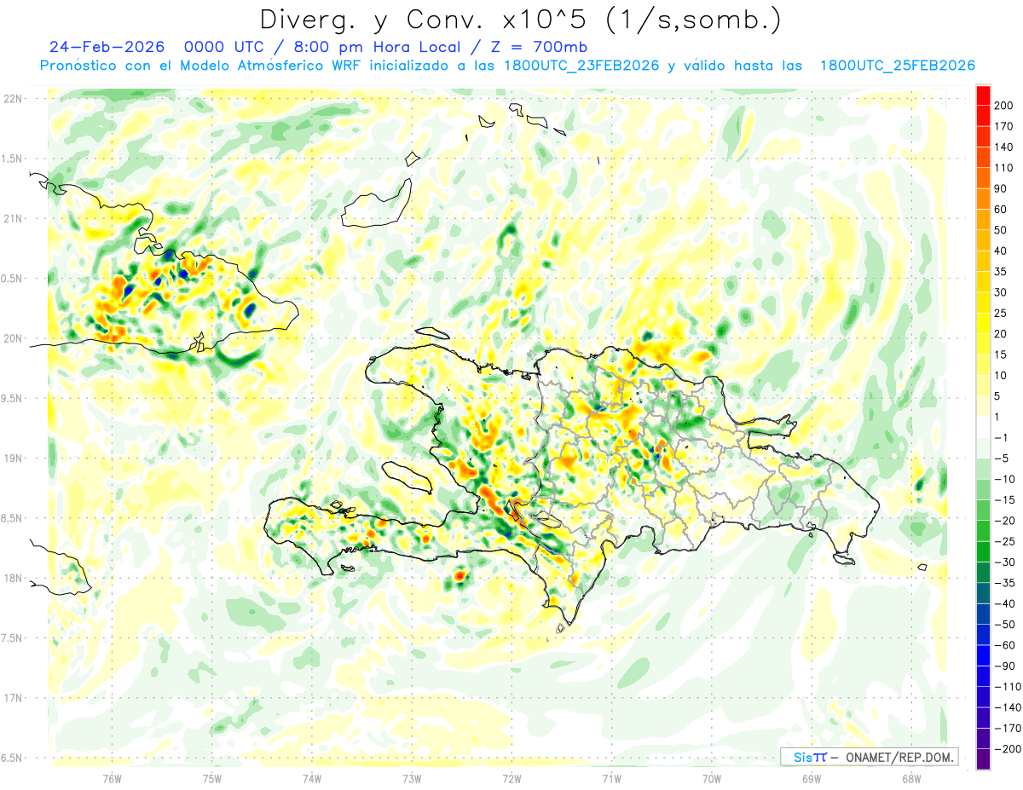This screenshot has width=1023, height=790.
Task: Click the '69W' longitude label
Action: pyautogui.click(x=811, y=778)
